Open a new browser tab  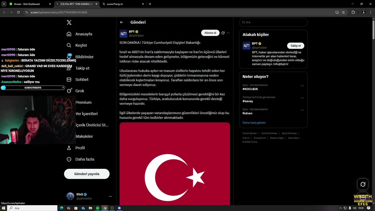point(150,4)
